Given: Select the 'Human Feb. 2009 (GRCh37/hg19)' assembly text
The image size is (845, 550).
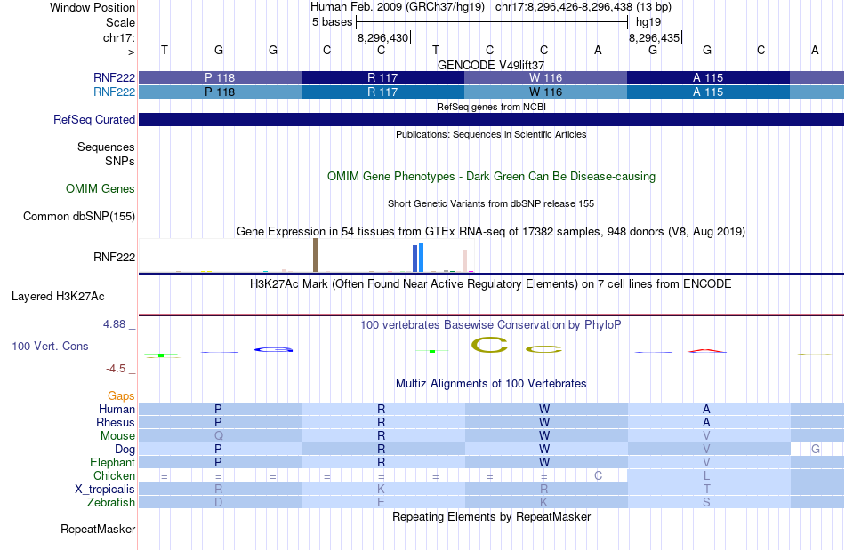Looking at the screenshot, I should tap(398, 7).
